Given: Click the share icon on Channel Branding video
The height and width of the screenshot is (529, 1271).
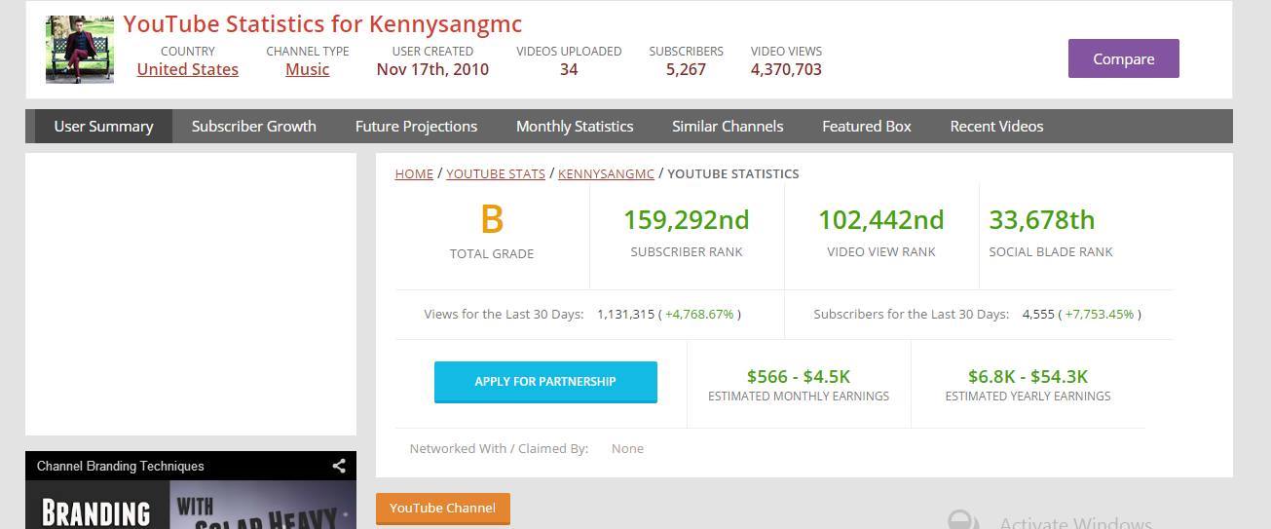Looking at the screenshot, I should tap(339, 466).
